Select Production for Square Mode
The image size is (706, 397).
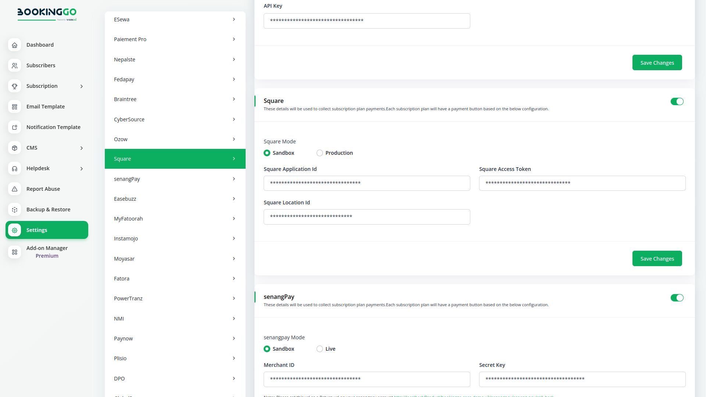pyautogui.click(x=320, y=153)
